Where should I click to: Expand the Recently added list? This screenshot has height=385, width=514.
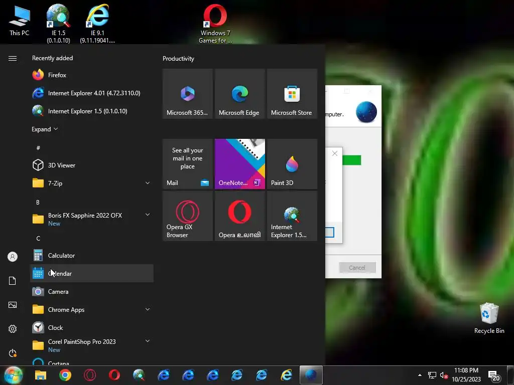point(45,129)
